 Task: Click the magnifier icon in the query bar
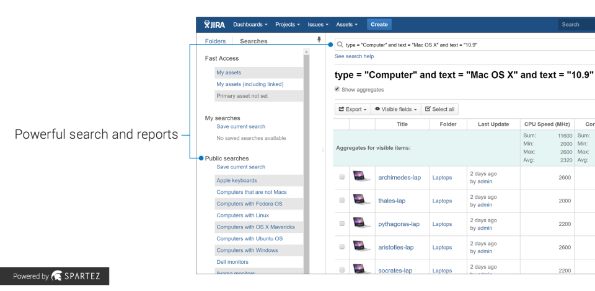coord(339,45)
